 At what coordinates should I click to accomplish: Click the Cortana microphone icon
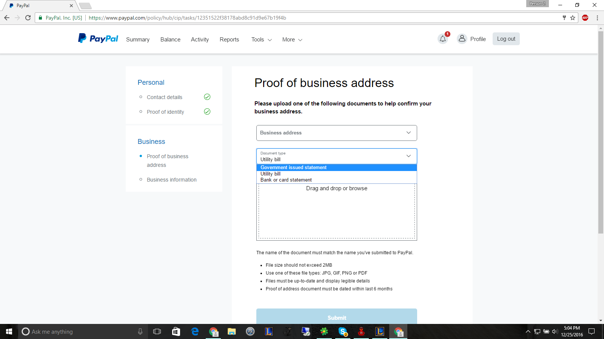pos(140,331)
